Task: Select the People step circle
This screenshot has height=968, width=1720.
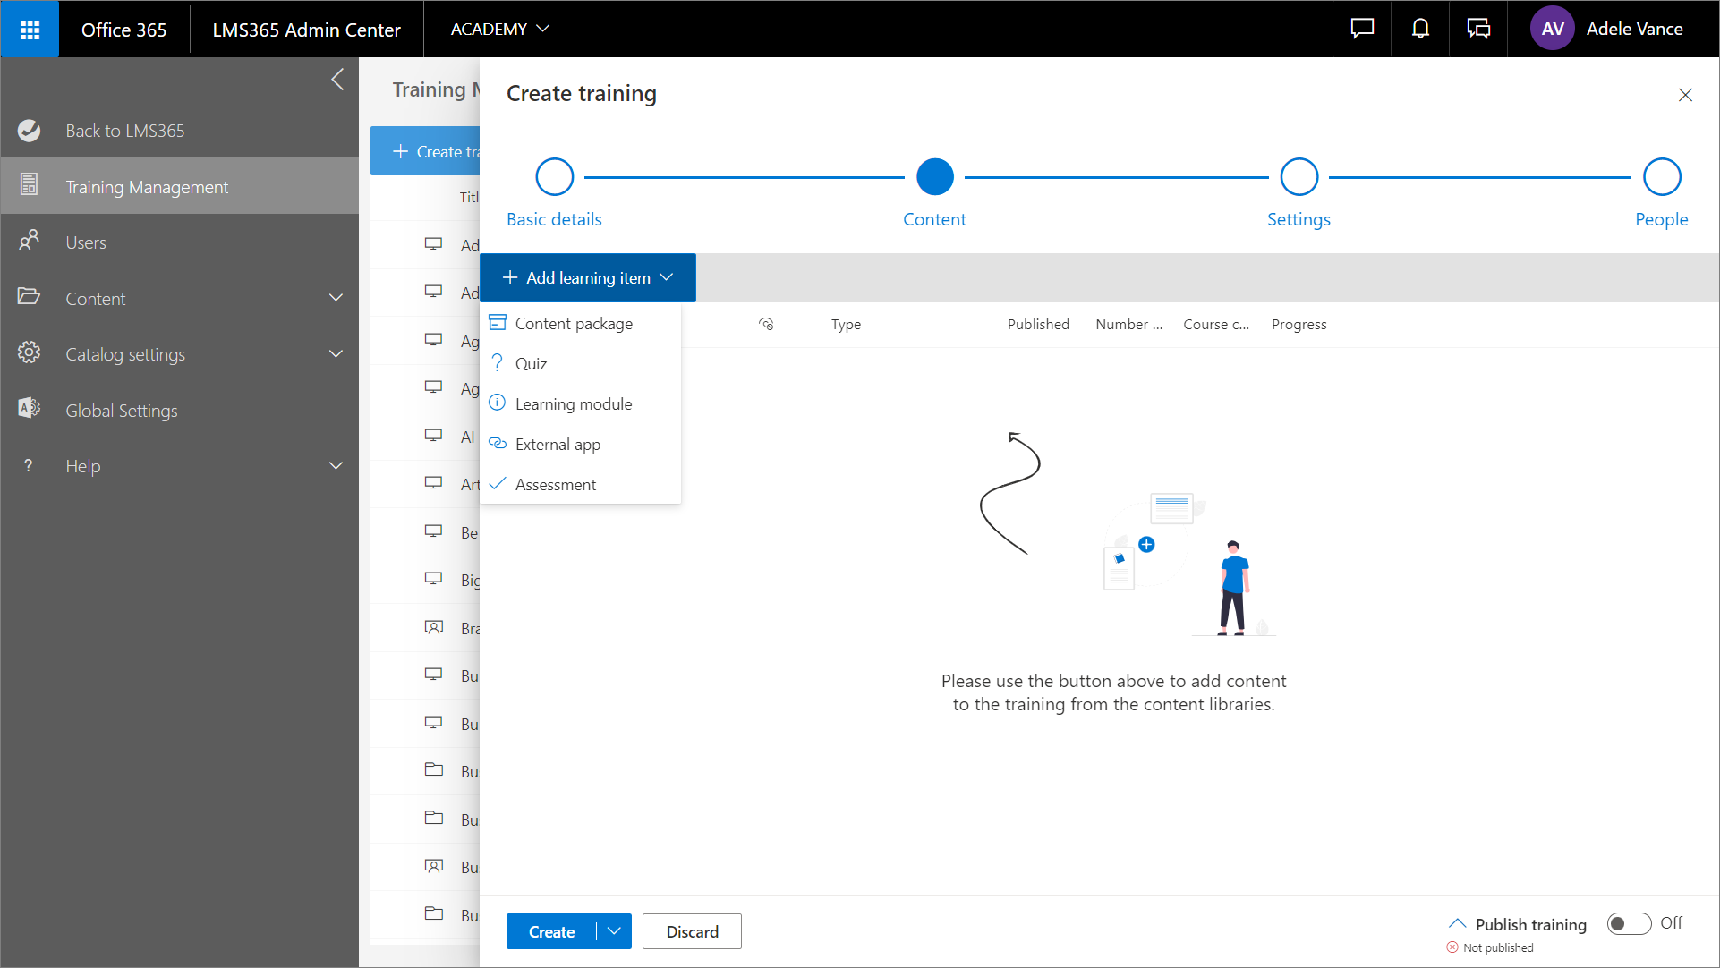Action: pos(1662,177)
